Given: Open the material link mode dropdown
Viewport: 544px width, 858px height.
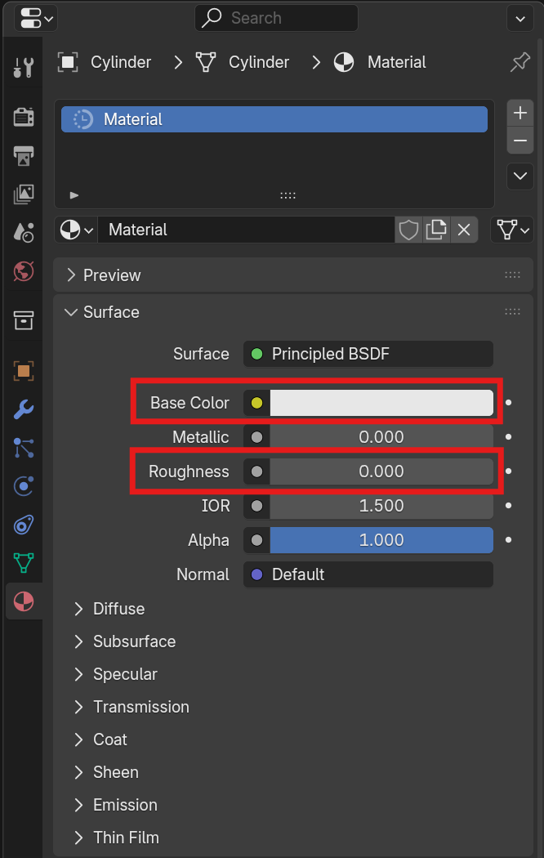Looking at the screenshot, I should 512,230.
